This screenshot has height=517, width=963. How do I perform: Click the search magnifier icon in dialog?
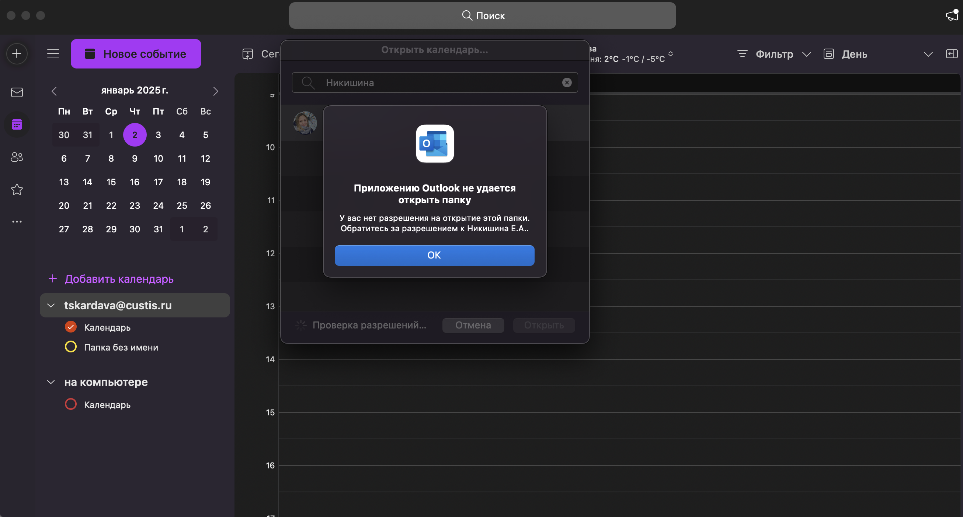(308, 82)
